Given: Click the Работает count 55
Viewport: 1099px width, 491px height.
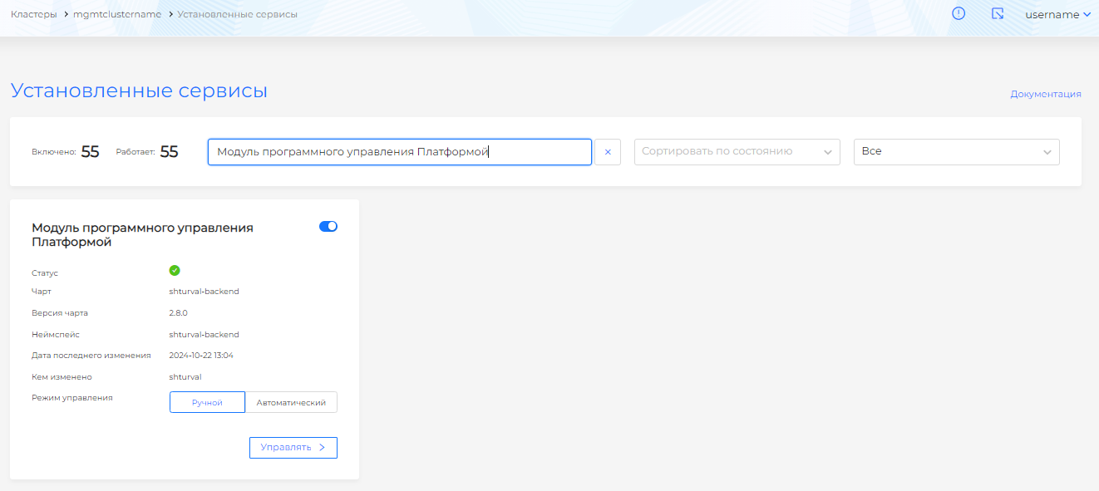Looking at the screenshot, I should coord(169,152).
